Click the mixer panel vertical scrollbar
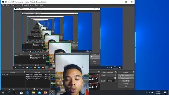 pyautogui.click(x=99, y=78)
